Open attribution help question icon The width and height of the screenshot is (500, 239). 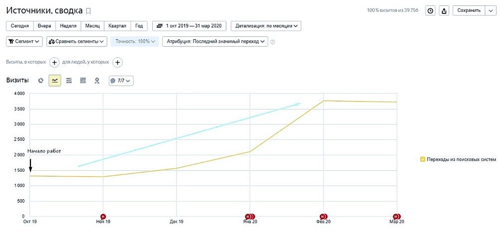tap(273, 41)
